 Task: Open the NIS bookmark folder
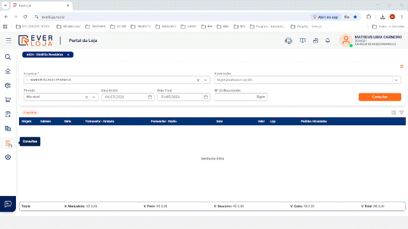(240, 27)
